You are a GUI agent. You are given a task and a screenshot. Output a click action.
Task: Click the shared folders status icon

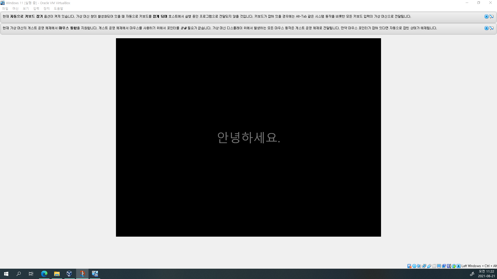click(434, 266)
